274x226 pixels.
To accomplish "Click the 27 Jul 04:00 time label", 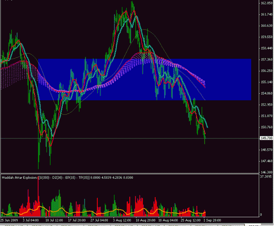I will pos(99,220).
